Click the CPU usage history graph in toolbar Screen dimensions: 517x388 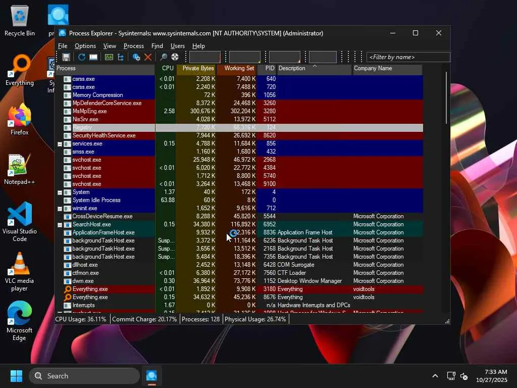pyautogui.click(x=205, y=57)
